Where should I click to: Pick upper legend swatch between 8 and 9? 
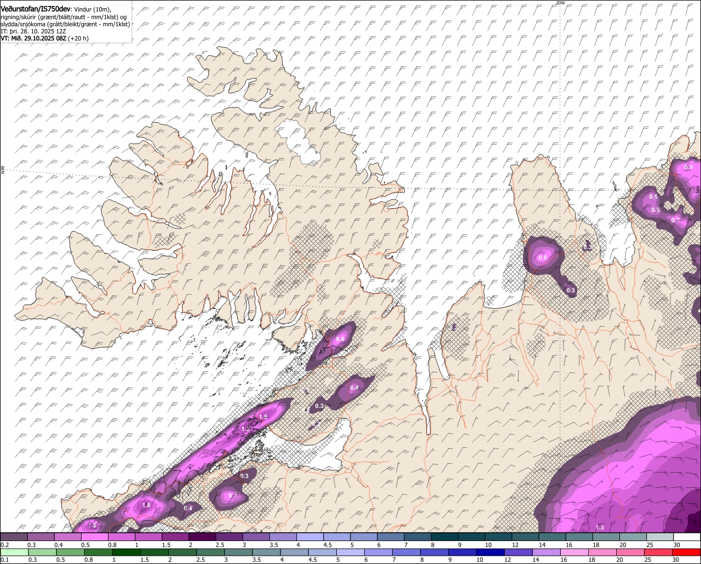[445, 537]
